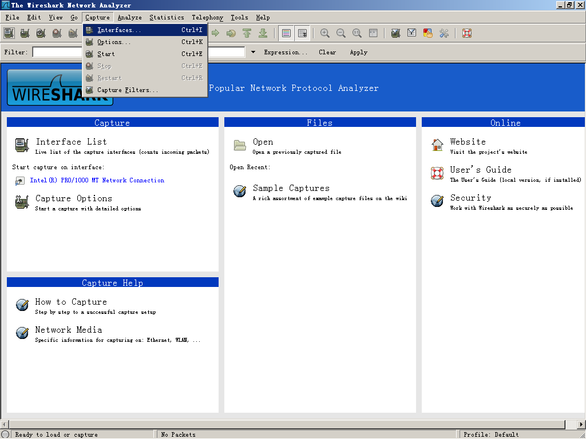The height and width of the screenshot is (439, 586).
Task: Click the Interface List card icon
Action: 22,145
